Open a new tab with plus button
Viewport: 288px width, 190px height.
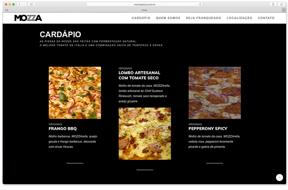[x=284, y=10]
